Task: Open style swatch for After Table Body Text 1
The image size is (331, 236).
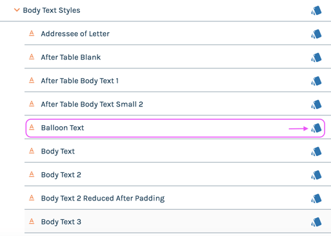Action: click(x=316, y=81)
